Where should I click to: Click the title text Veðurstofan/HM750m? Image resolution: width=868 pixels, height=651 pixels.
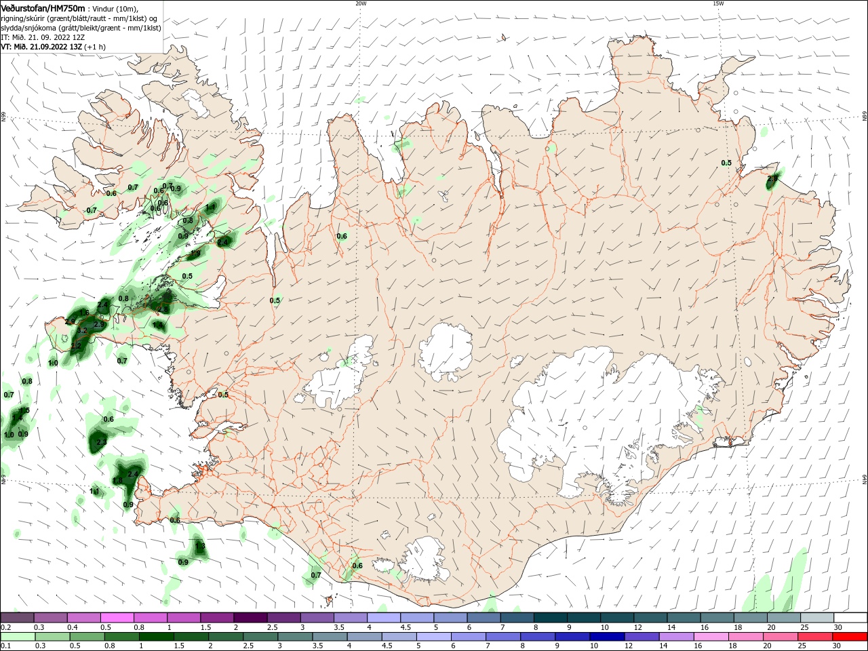coord(43,7)
